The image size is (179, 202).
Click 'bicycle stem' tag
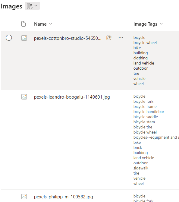[144, 122]
